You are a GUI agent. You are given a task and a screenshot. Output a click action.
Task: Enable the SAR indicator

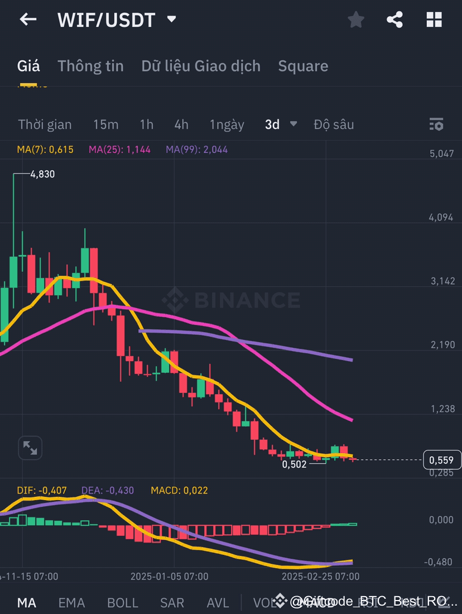(x=172, y=602)
